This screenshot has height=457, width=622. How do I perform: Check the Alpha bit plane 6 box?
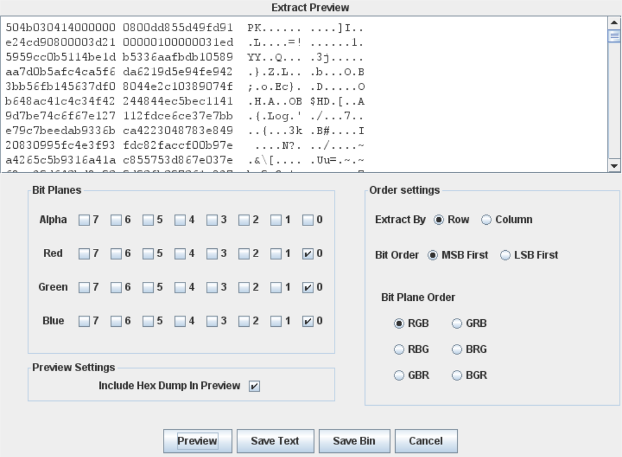coord(116,220)
